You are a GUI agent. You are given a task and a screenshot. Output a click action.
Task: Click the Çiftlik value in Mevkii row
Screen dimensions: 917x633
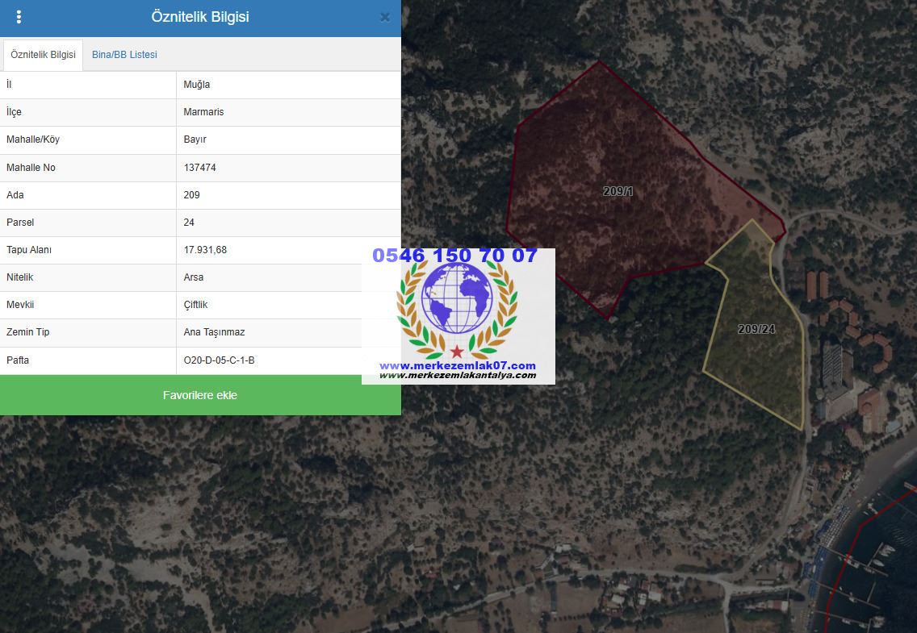195,305
